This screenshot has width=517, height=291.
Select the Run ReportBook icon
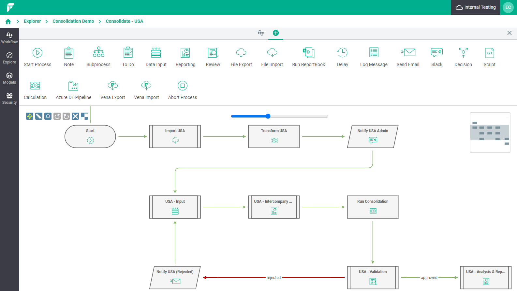[308, 52]
